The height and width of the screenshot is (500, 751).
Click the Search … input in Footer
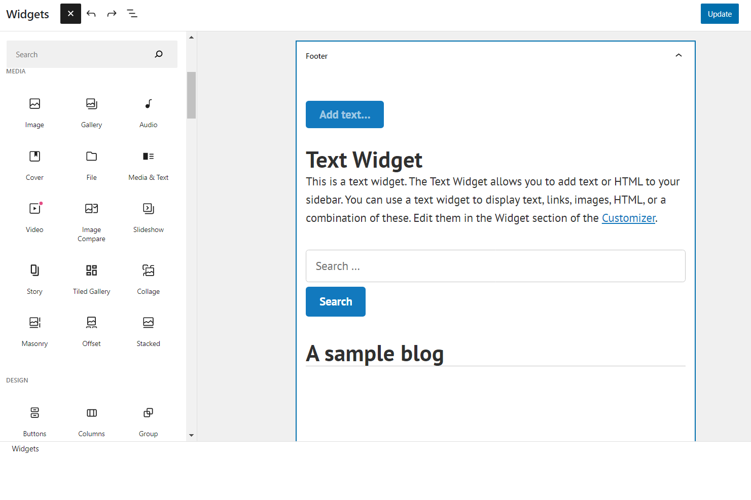[495, 266]
